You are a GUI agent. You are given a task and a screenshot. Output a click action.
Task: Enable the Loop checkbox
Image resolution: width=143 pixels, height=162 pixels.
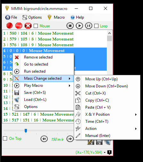[x=96, y=26]
